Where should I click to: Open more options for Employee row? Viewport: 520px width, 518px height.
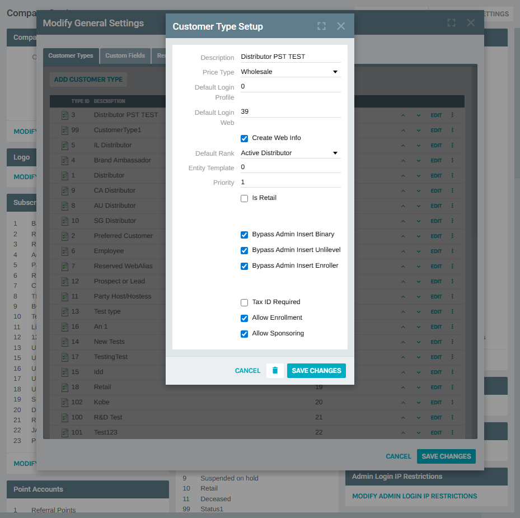[x=452, y=251]
